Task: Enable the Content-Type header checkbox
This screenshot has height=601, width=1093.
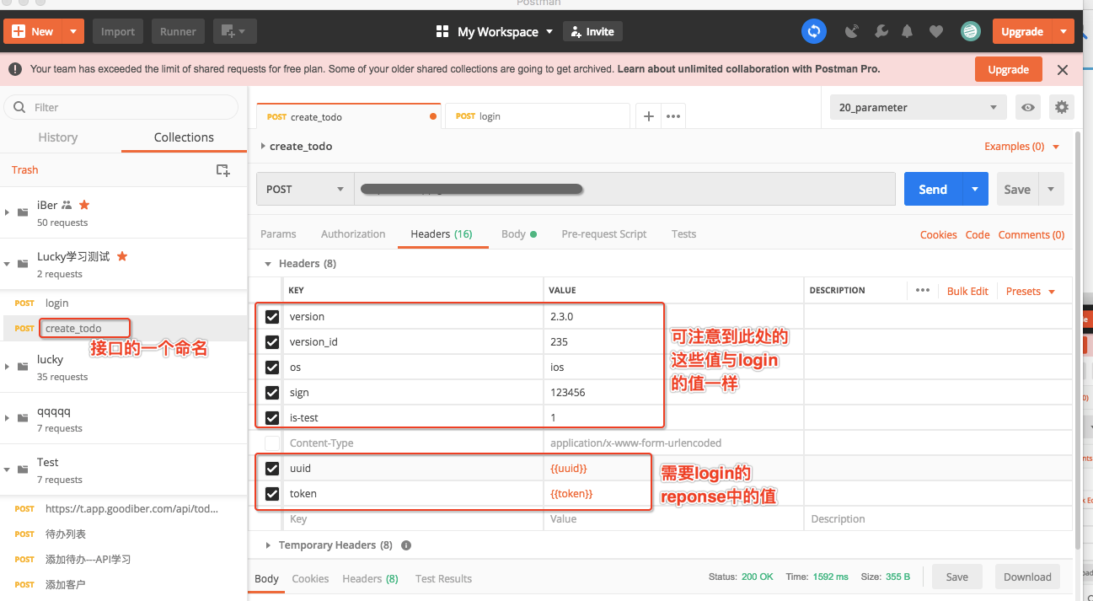Action: (x=272, y=443)
